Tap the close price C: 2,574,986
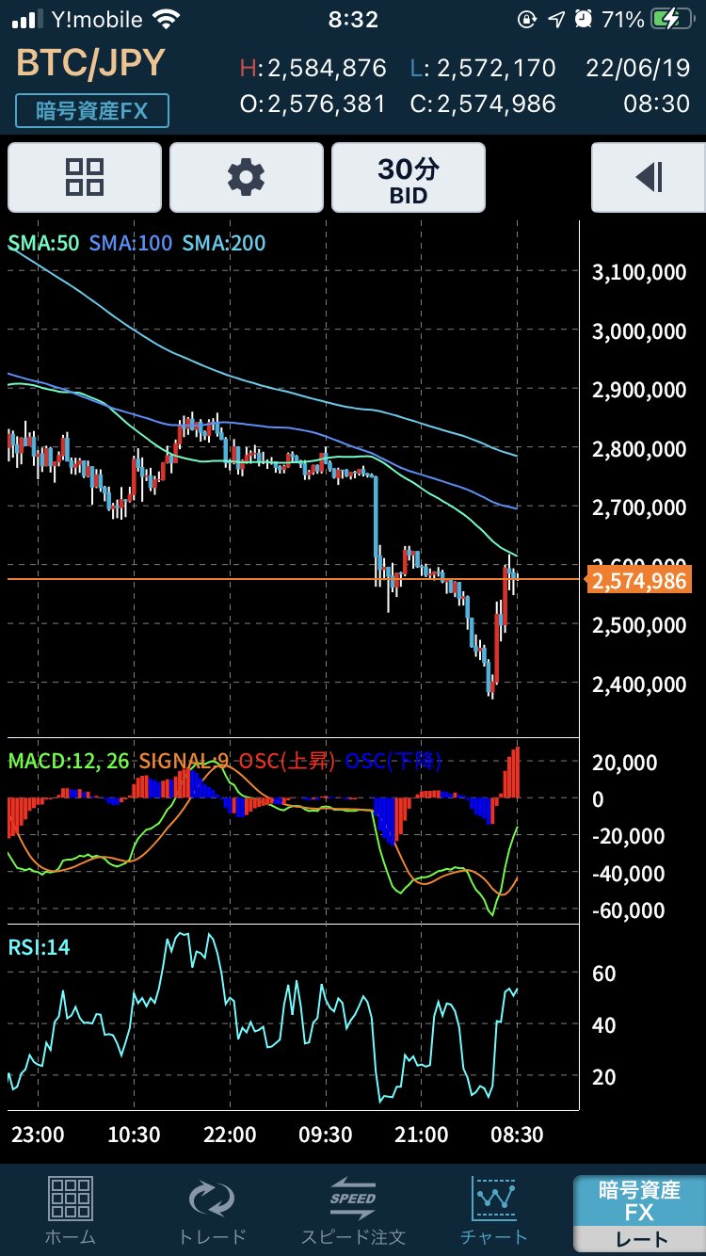 (x=483, y=104)
